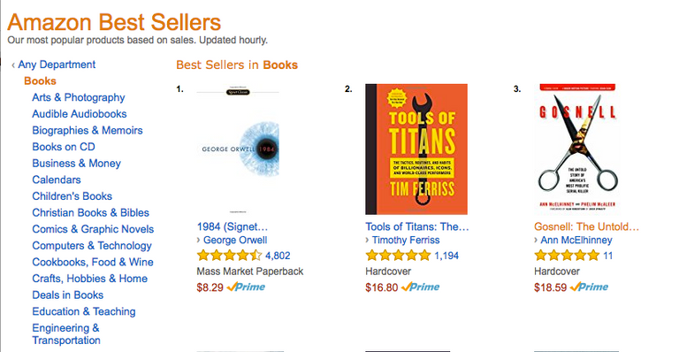Screen dimensions: 679x352
Task: Open Timothy Ferriss author link
Action: 406,240
